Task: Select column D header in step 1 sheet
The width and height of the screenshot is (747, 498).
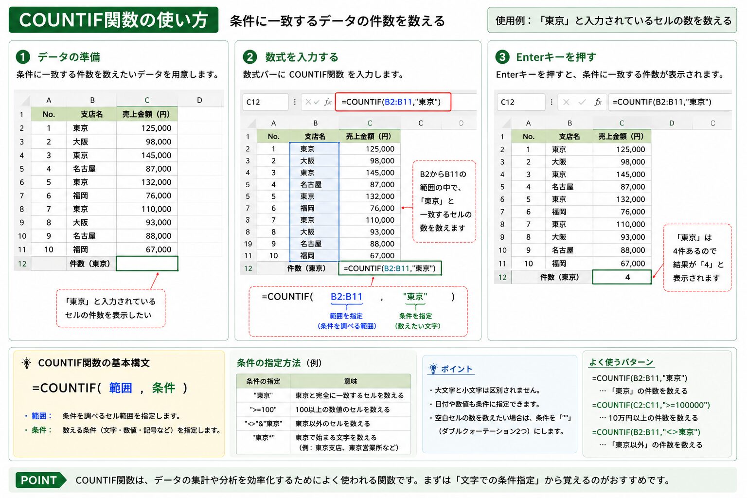Action: tap(199, 100)
